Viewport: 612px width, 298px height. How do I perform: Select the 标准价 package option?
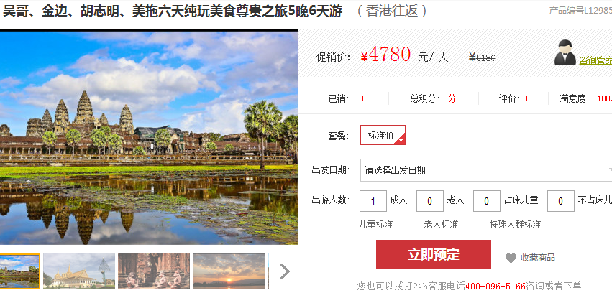coord(383,135)
